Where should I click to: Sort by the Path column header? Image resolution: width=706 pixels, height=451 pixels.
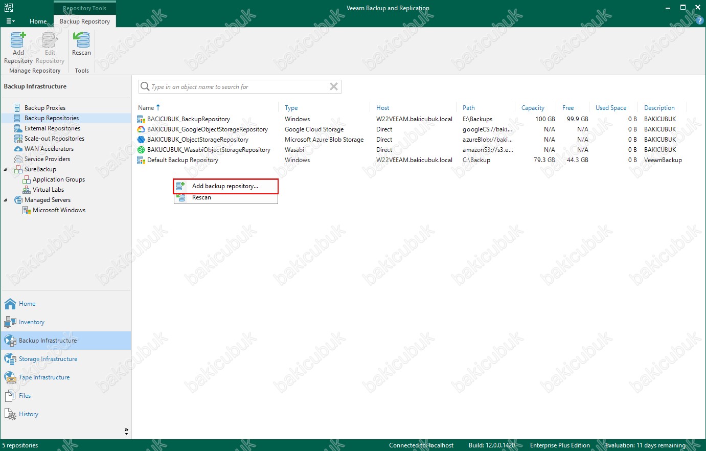(x=469, y=108)
